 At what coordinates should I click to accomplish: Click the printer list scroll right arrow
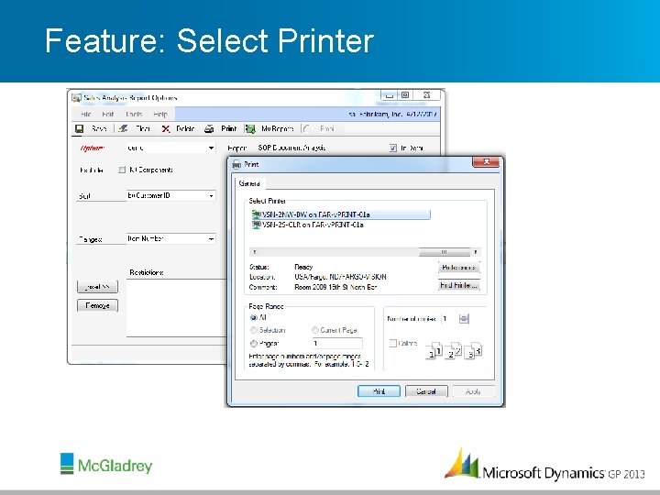pos(476,252)
